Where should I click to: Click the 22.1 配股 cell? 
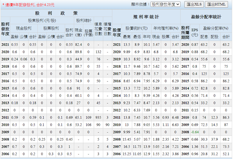214,146
